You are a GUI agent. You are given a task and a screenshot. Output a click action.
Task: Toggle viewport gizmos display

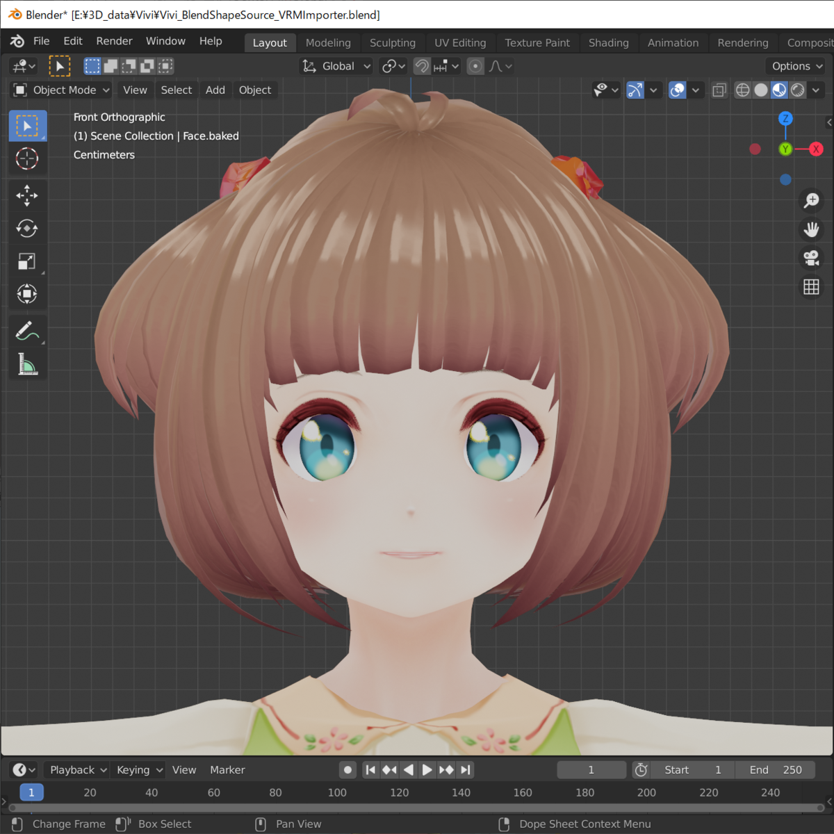click(x=635, y=90)
